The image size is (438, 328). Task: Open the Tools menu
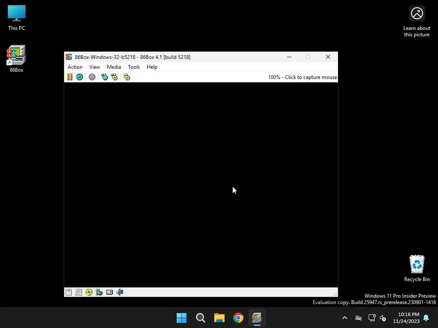coord(134,67)
